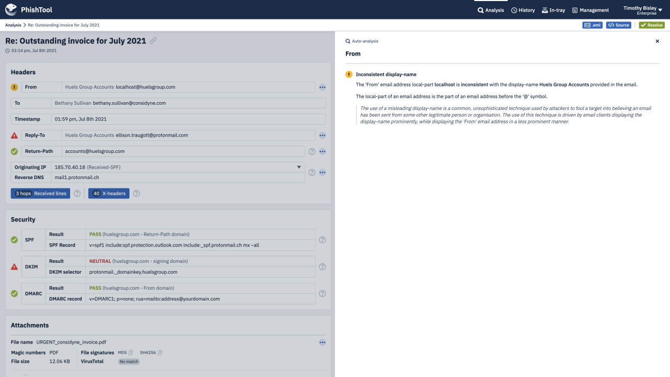The width and height of the screenshot is (670, 377).
Task: Open help next to Received lines
Action: 77,193
